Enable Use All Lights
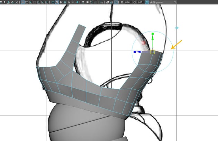 pos(73,2)
